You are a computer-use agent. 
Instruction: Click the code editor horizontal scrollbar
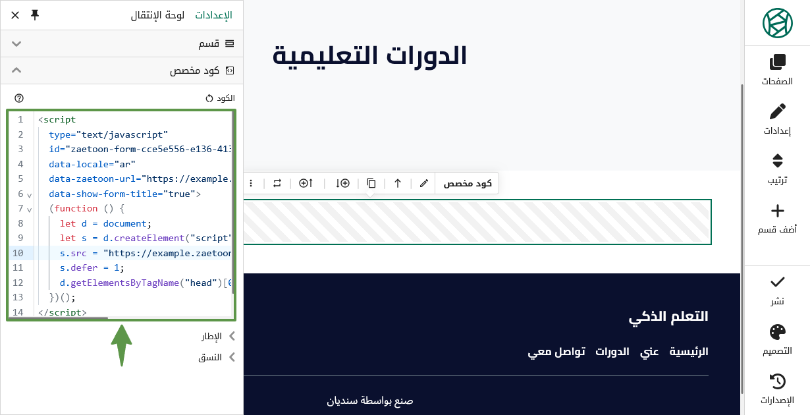[x=58, y=318]
